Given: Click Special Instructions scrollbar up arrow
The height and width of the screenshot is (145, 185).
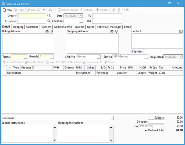Looking at the screenshot, I should (x=55, y=127).
